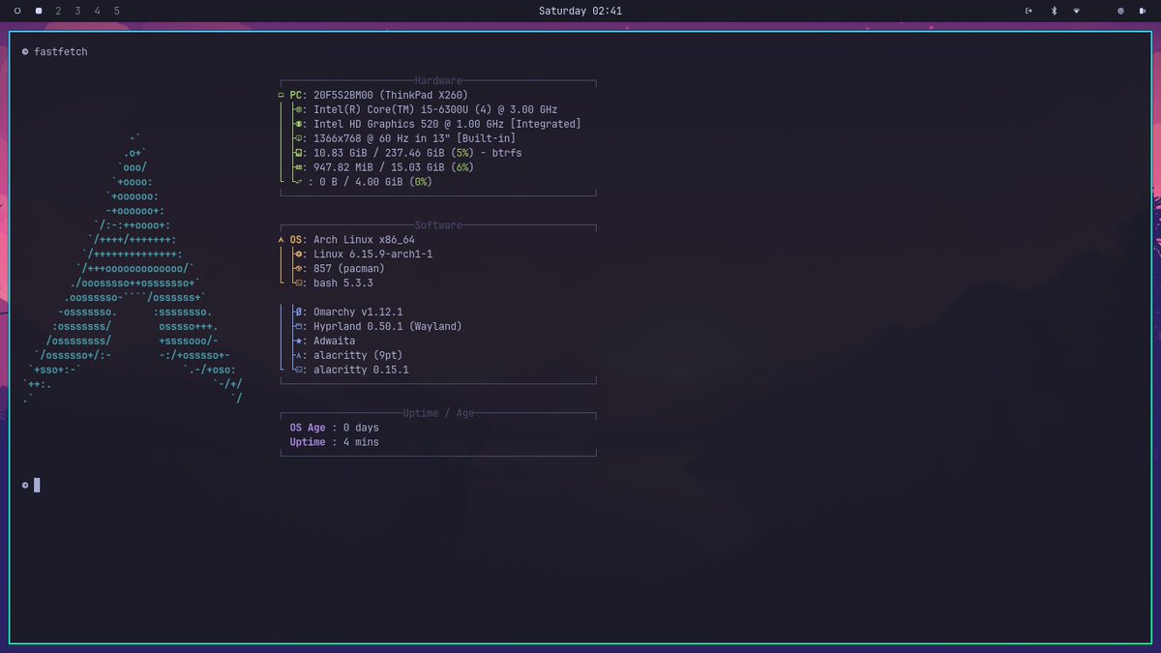Click the memory icon before 947.82 MiB

coord(299,167)
